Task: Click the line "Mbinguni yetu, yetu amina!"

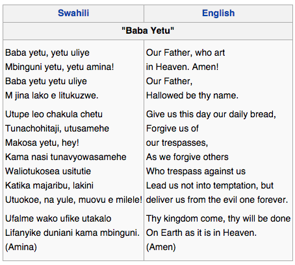Action: (x=60, y=67)
